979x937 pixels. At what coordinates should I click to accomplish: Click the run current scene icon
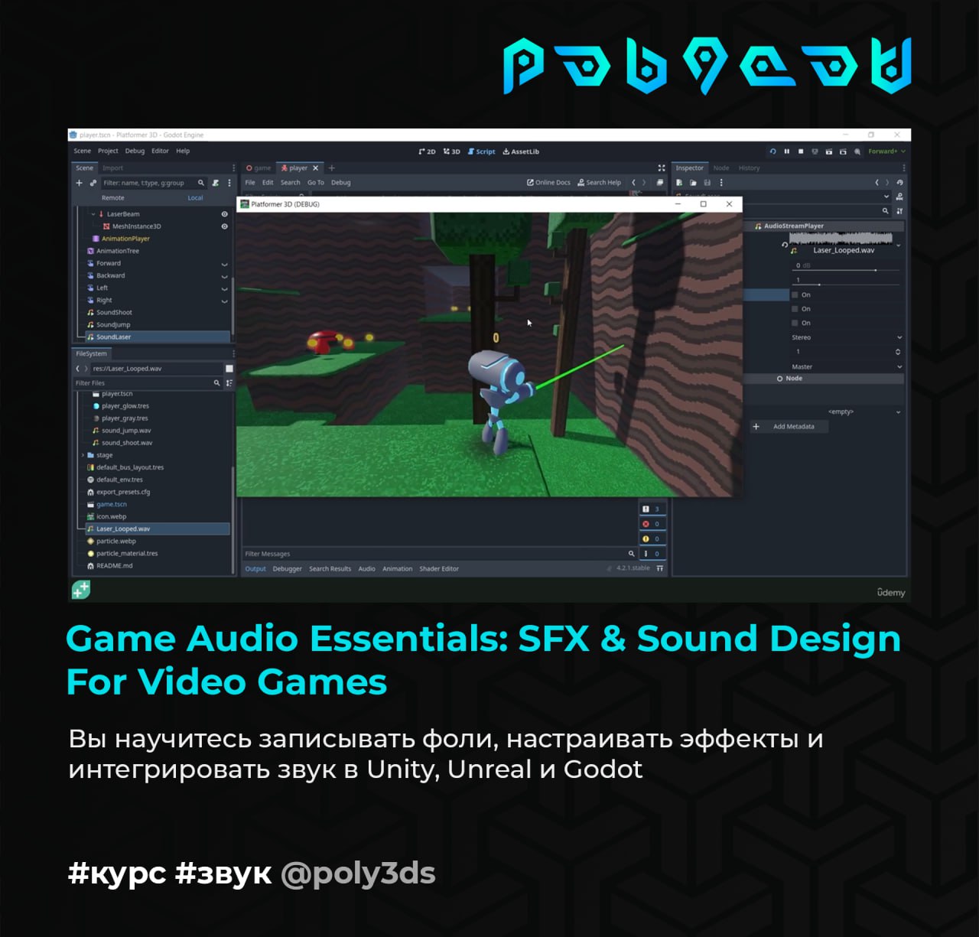coord(829,151)
